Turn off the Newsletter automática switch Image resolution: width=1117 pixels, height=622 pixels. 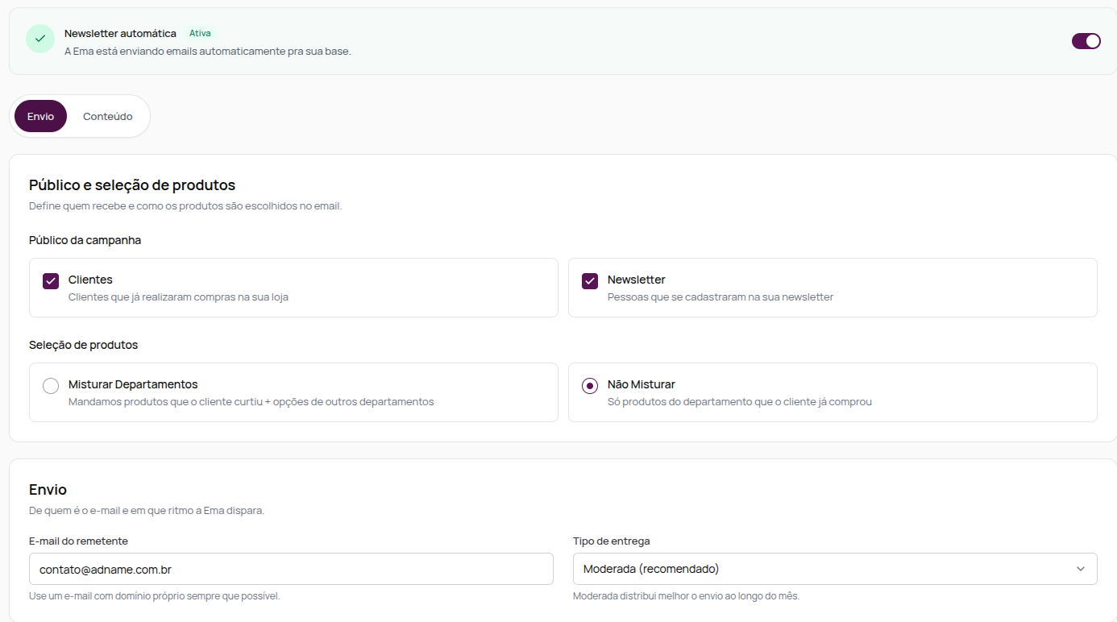click(1086, 41)
